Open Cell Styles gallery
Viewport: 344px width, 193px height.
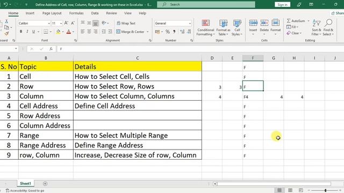(237, 28)
